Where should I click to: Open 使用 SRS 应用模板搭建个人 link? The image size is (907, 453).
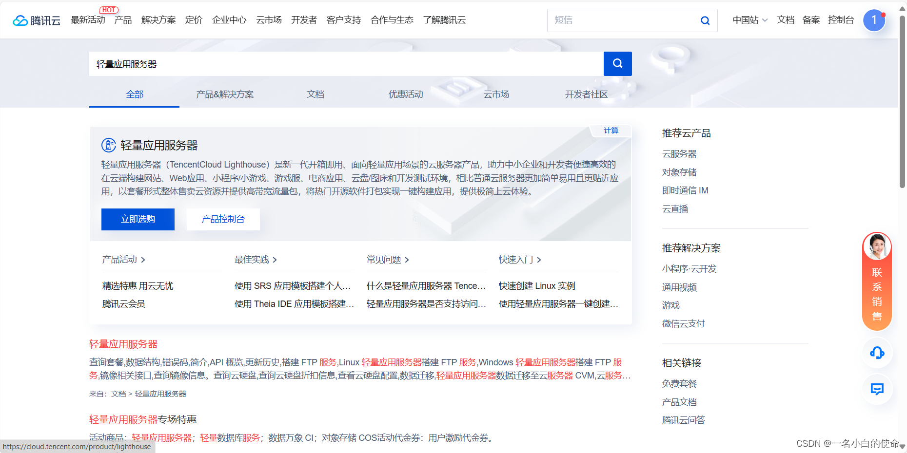coord(293,286)
